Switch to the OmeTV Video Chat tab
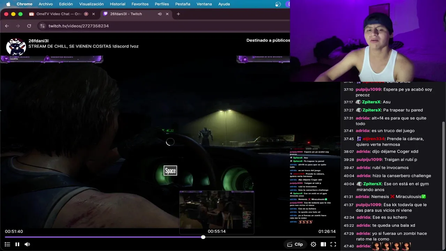This screenshot has height=251, width=446. 59,14
